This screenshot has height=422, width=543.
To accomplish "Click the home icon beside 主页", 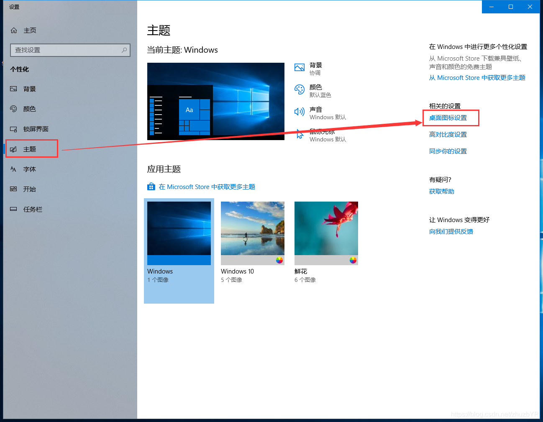I will (x=14, y=31).
